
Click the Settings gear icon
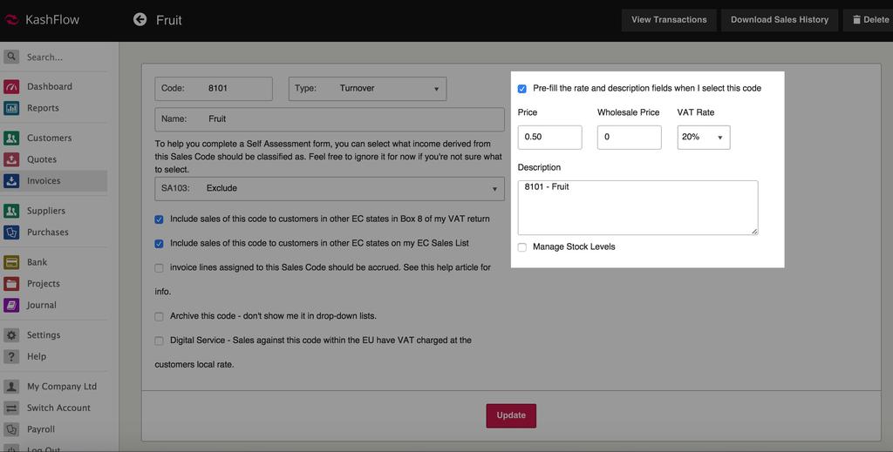11,335
